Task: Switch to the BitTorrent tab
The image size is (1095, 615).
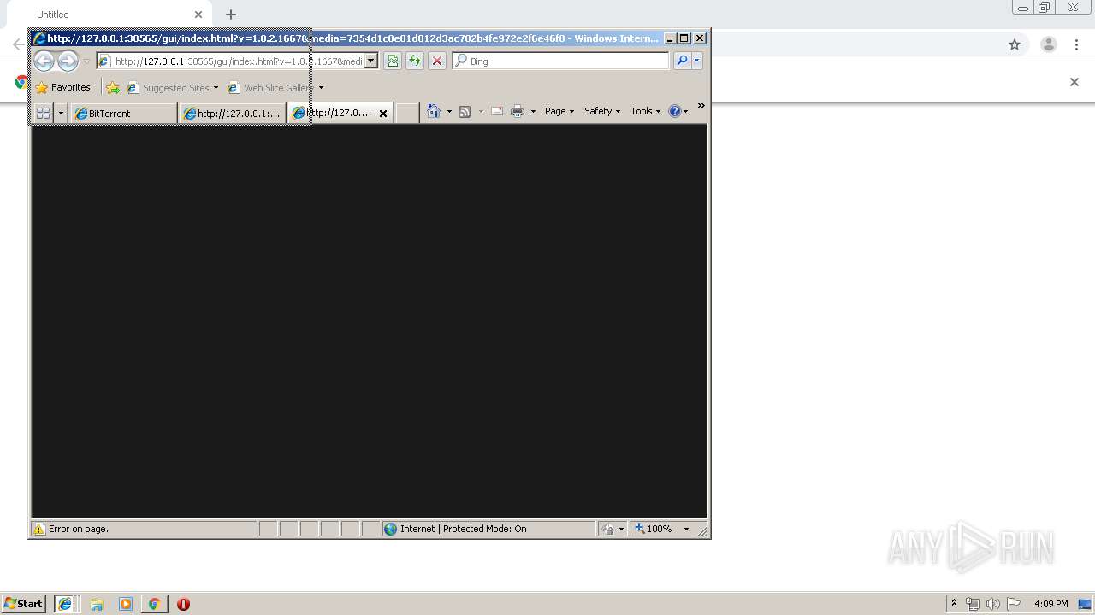Action: point(123,113)
